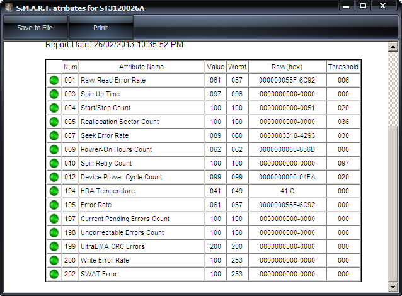This screenshot has width=402, height=296.
Task: Select the Seek Error Rate attribute name
Action: click(x=105, y=135)
